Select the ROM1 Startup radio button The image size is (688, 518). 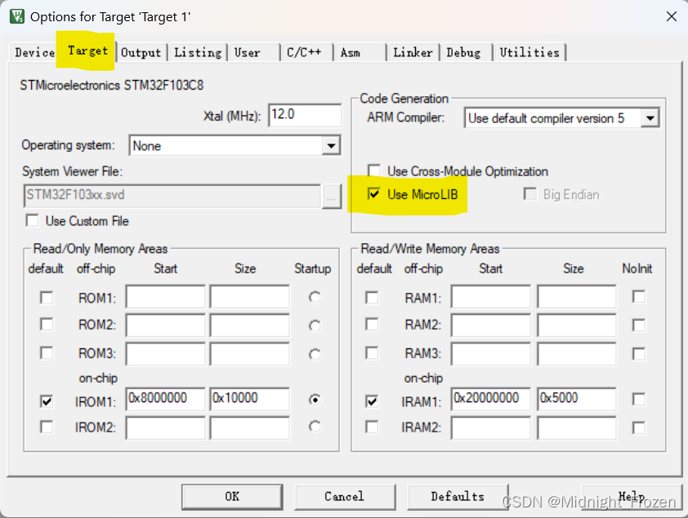(315, 297)
